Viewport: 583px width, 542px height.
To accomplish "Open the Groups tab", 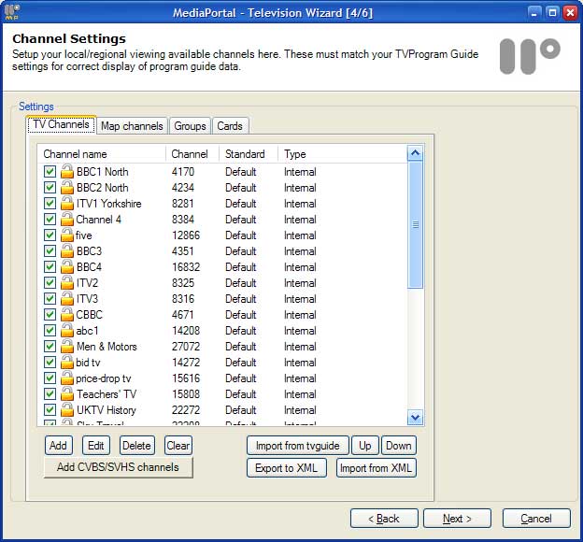I will pos(190,126).
